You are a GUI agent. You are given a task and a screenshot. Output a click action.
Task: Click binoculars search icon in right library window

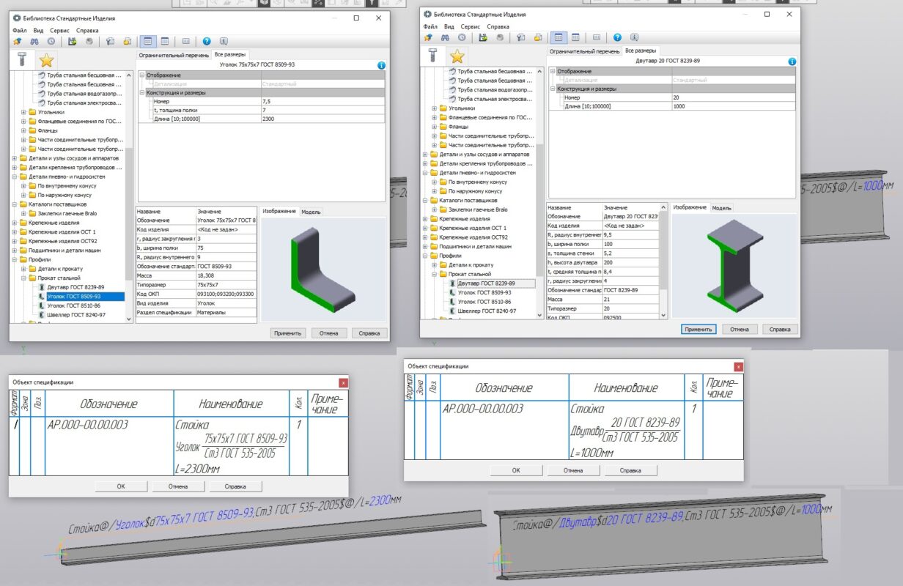pyautogui.click(x=444, y=37)
